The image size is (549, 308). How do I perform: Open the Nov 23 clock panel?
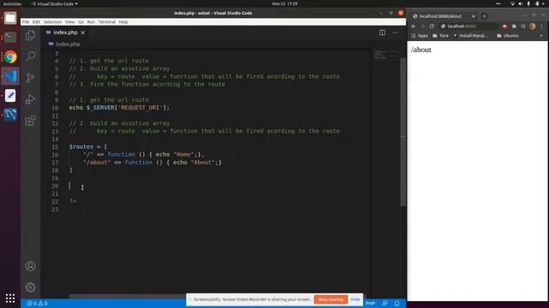285,3
